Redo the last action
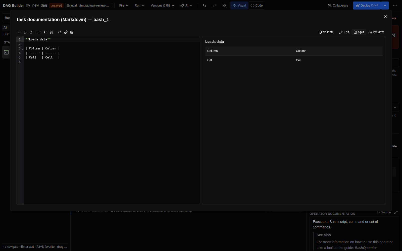The width and height of the screenshot is (402, 251). (214, 6)
